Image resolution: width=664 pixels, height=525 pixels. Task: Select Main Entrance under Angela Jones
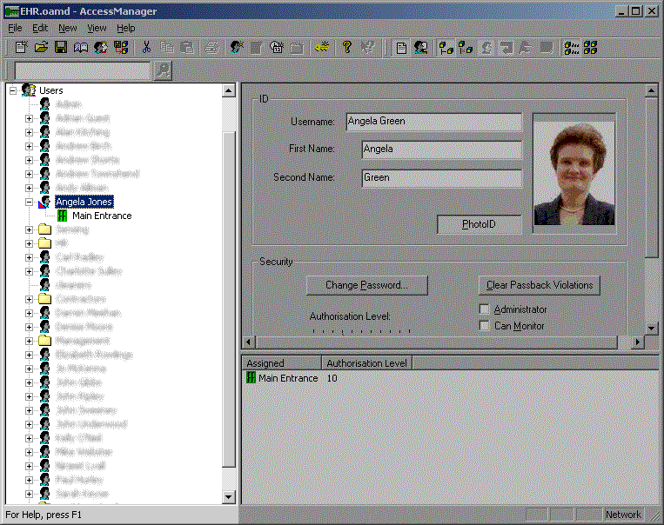[x=102, y=216]
